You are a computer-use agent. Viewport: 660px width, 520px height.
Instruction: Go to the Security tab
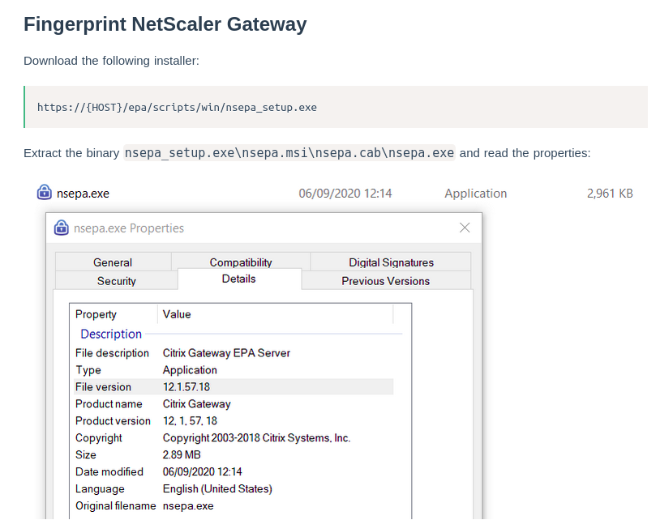tap(116, 281)
